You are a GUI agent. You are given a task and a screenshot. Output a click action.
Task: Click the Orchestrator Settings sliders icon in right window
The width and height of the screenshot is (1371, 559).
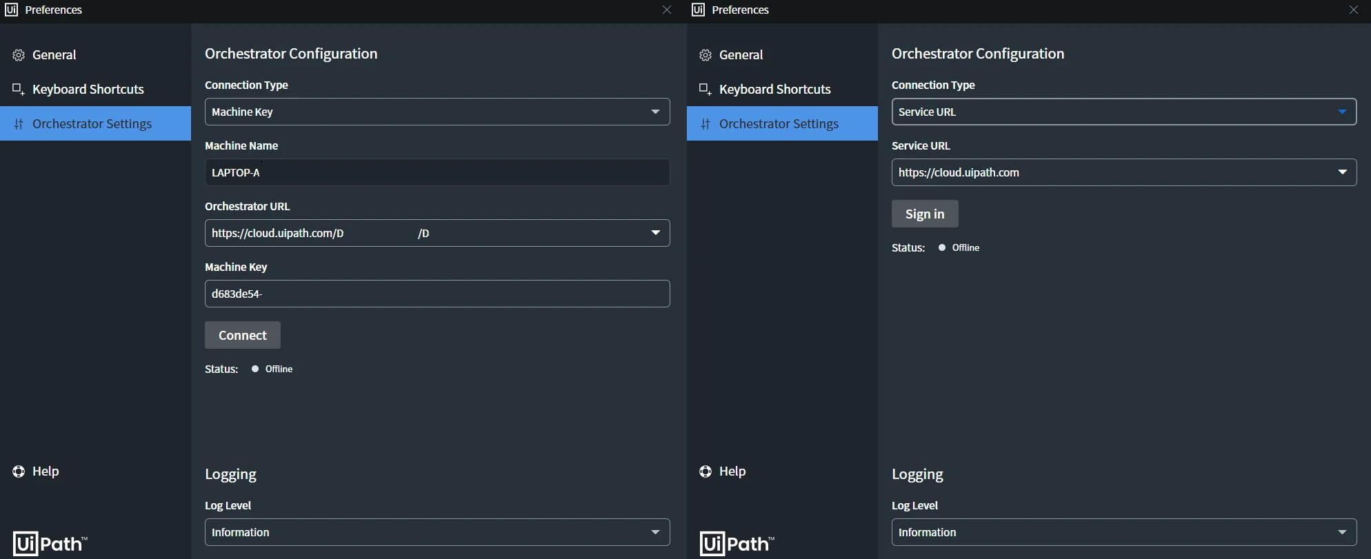[705, 124]
